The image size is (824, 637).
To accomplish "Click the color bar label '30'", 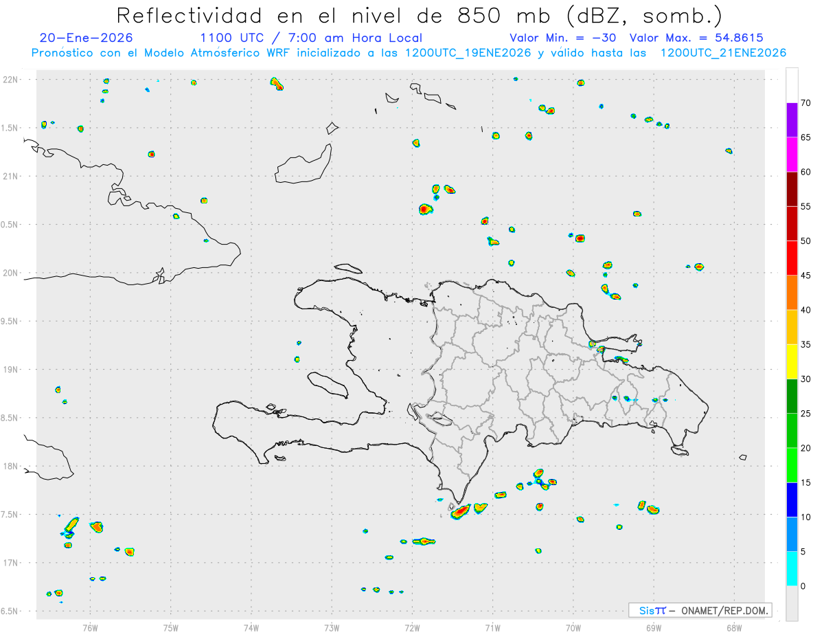I will [x=805, y=379].
